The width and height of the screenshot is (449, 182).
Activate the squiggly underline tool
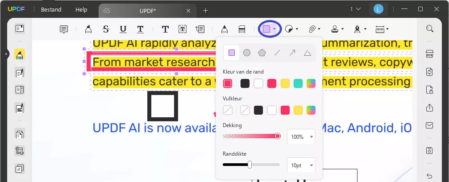click(x=140, y=29)
